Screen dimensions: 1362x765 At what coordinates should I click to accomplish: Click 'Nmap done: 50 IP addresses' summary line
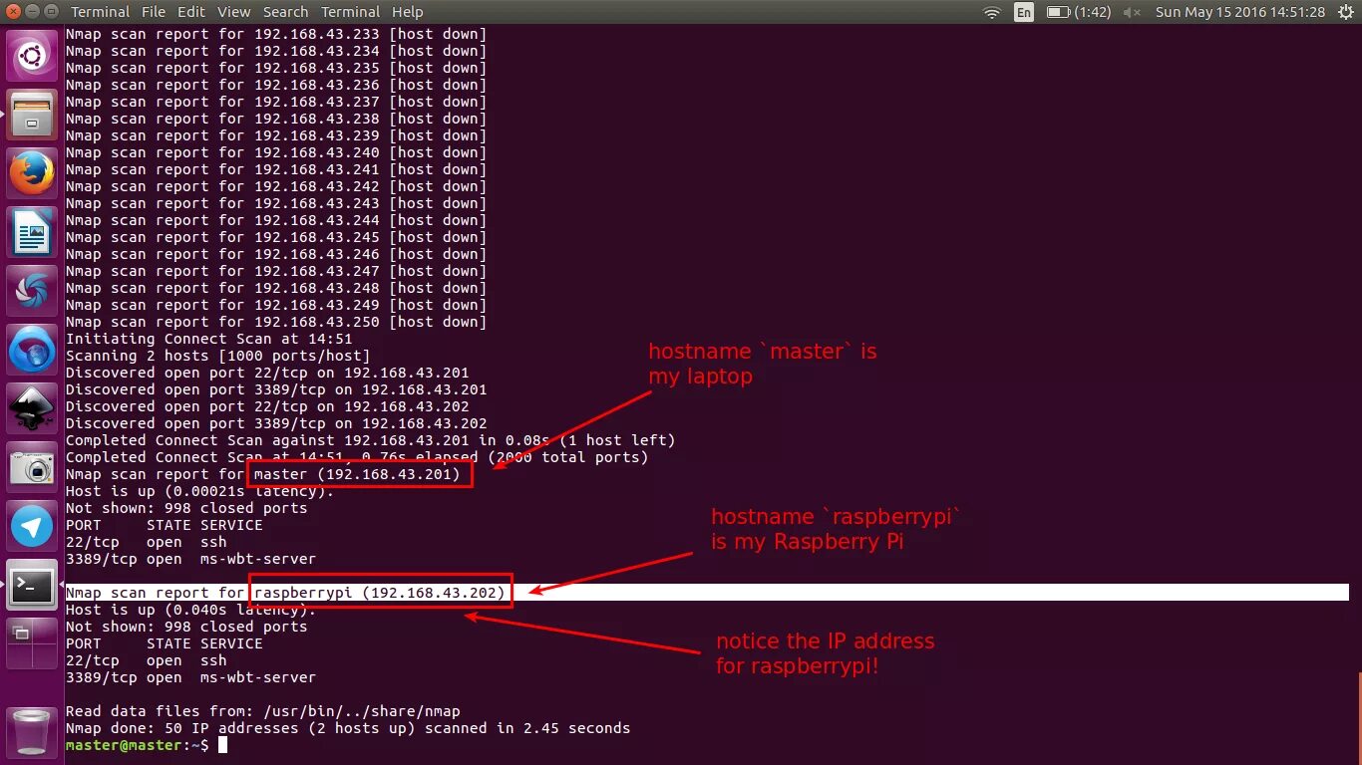pyautogui.click(x=348, y=728)
